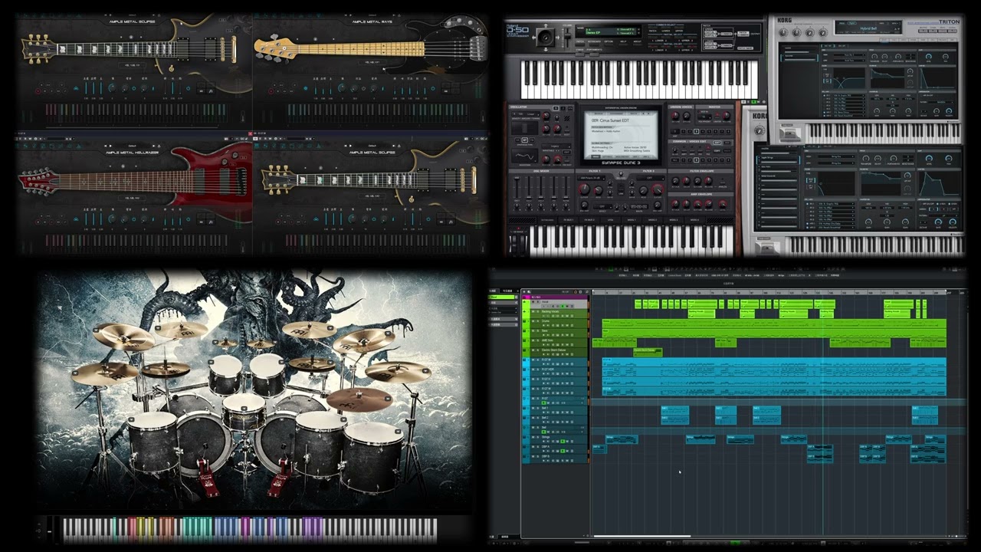Click the Dune 3 '009: Cirrus Sunset EDT' patch name
The width and height of the screenshot is (981, 552).
[610, 120]
